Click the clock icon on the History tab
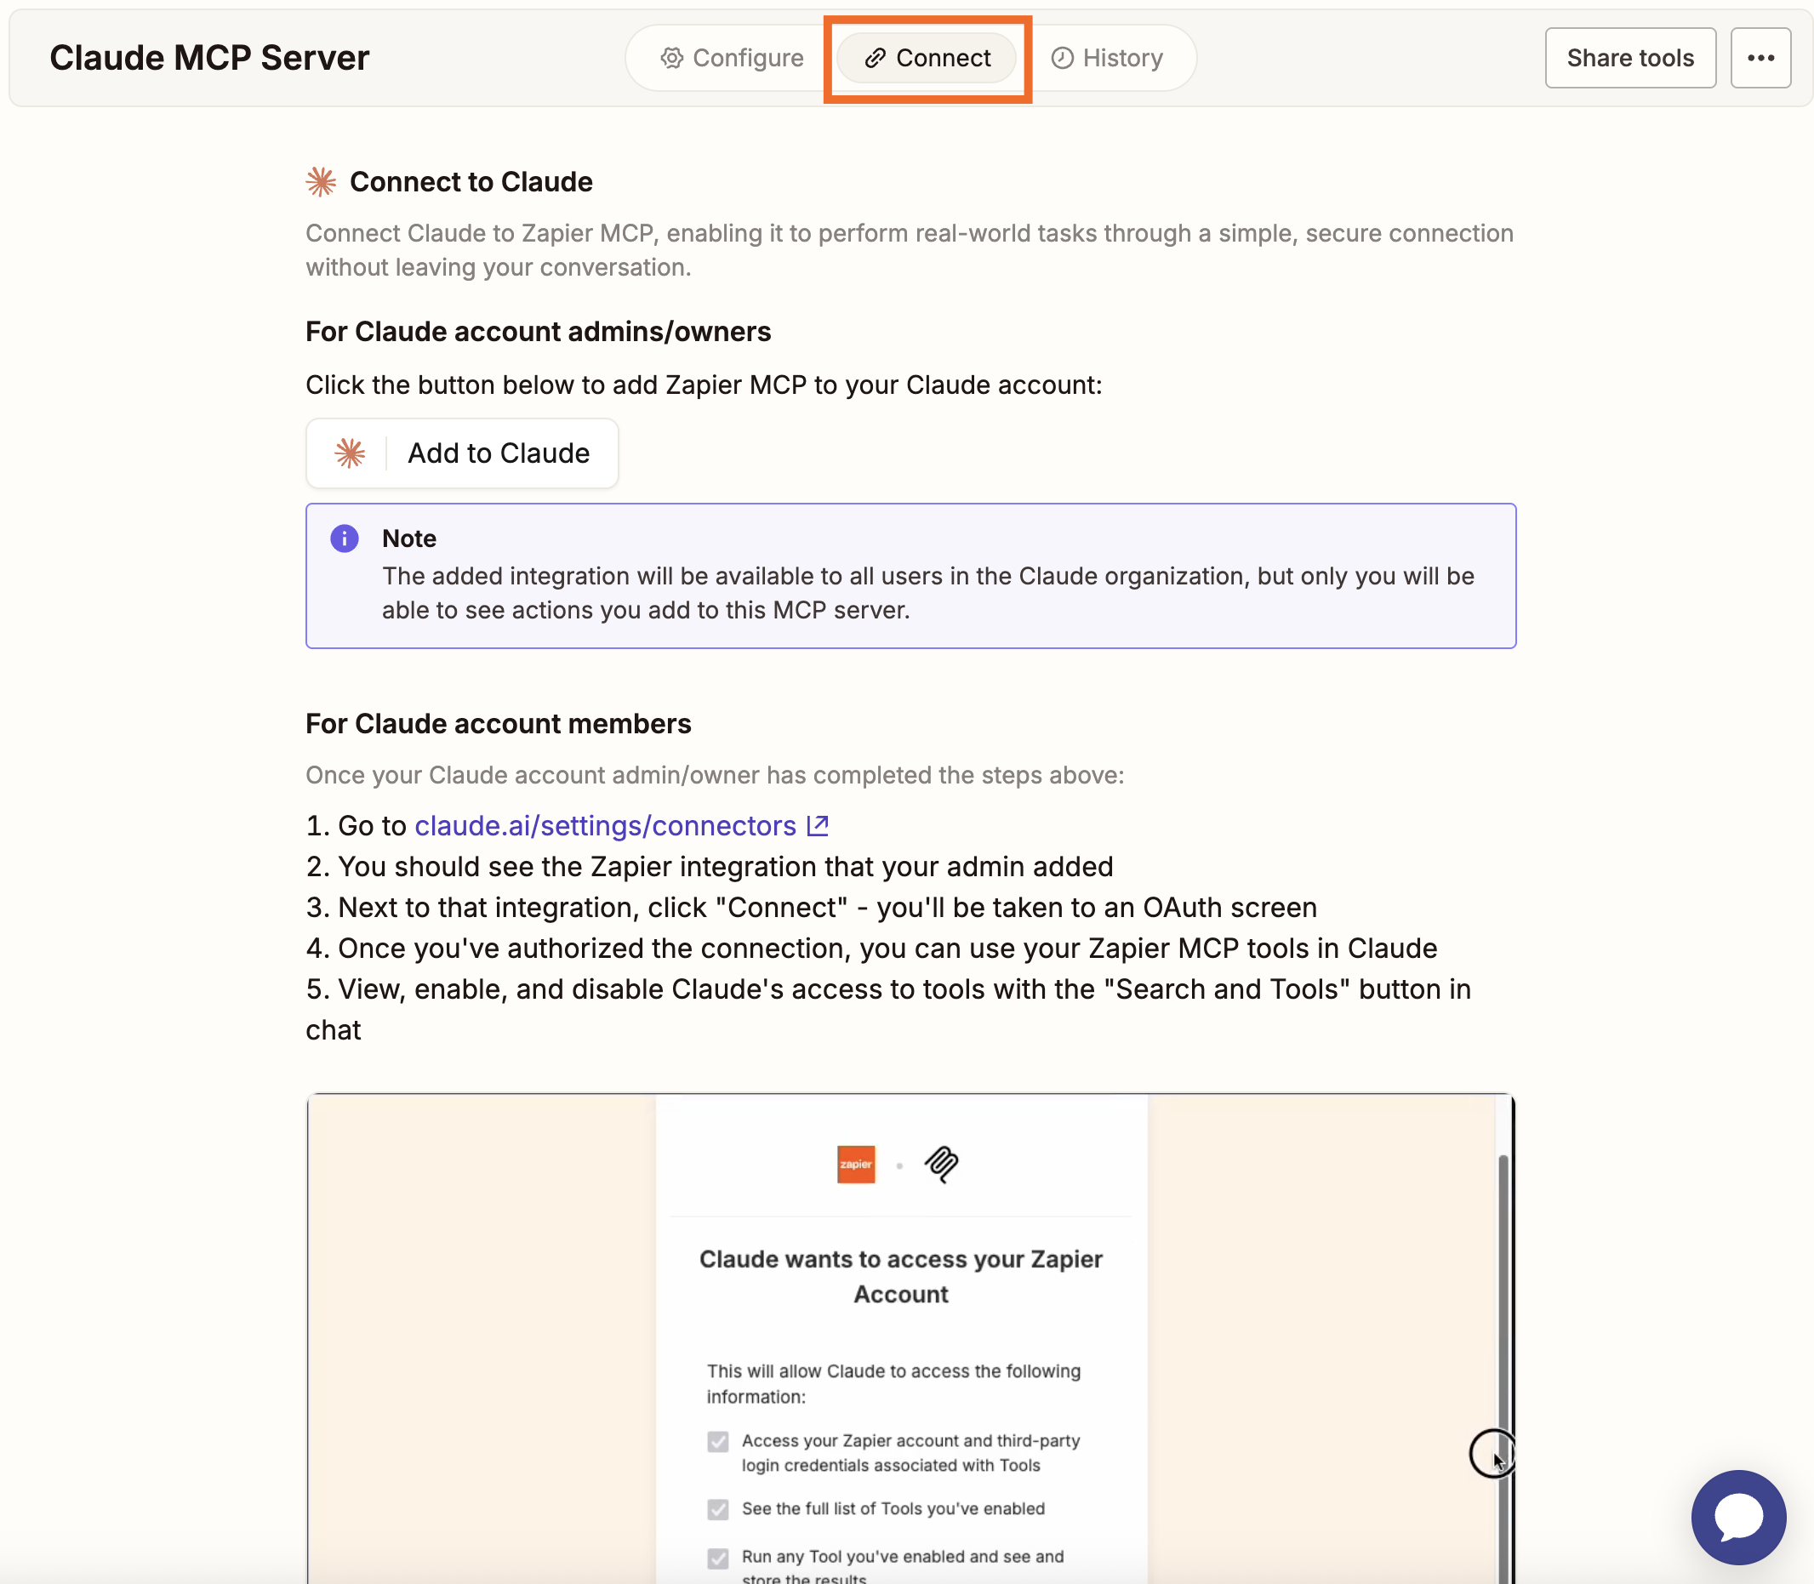Viewport: 1814px width, 1584px height. (x=1064, y=56)
